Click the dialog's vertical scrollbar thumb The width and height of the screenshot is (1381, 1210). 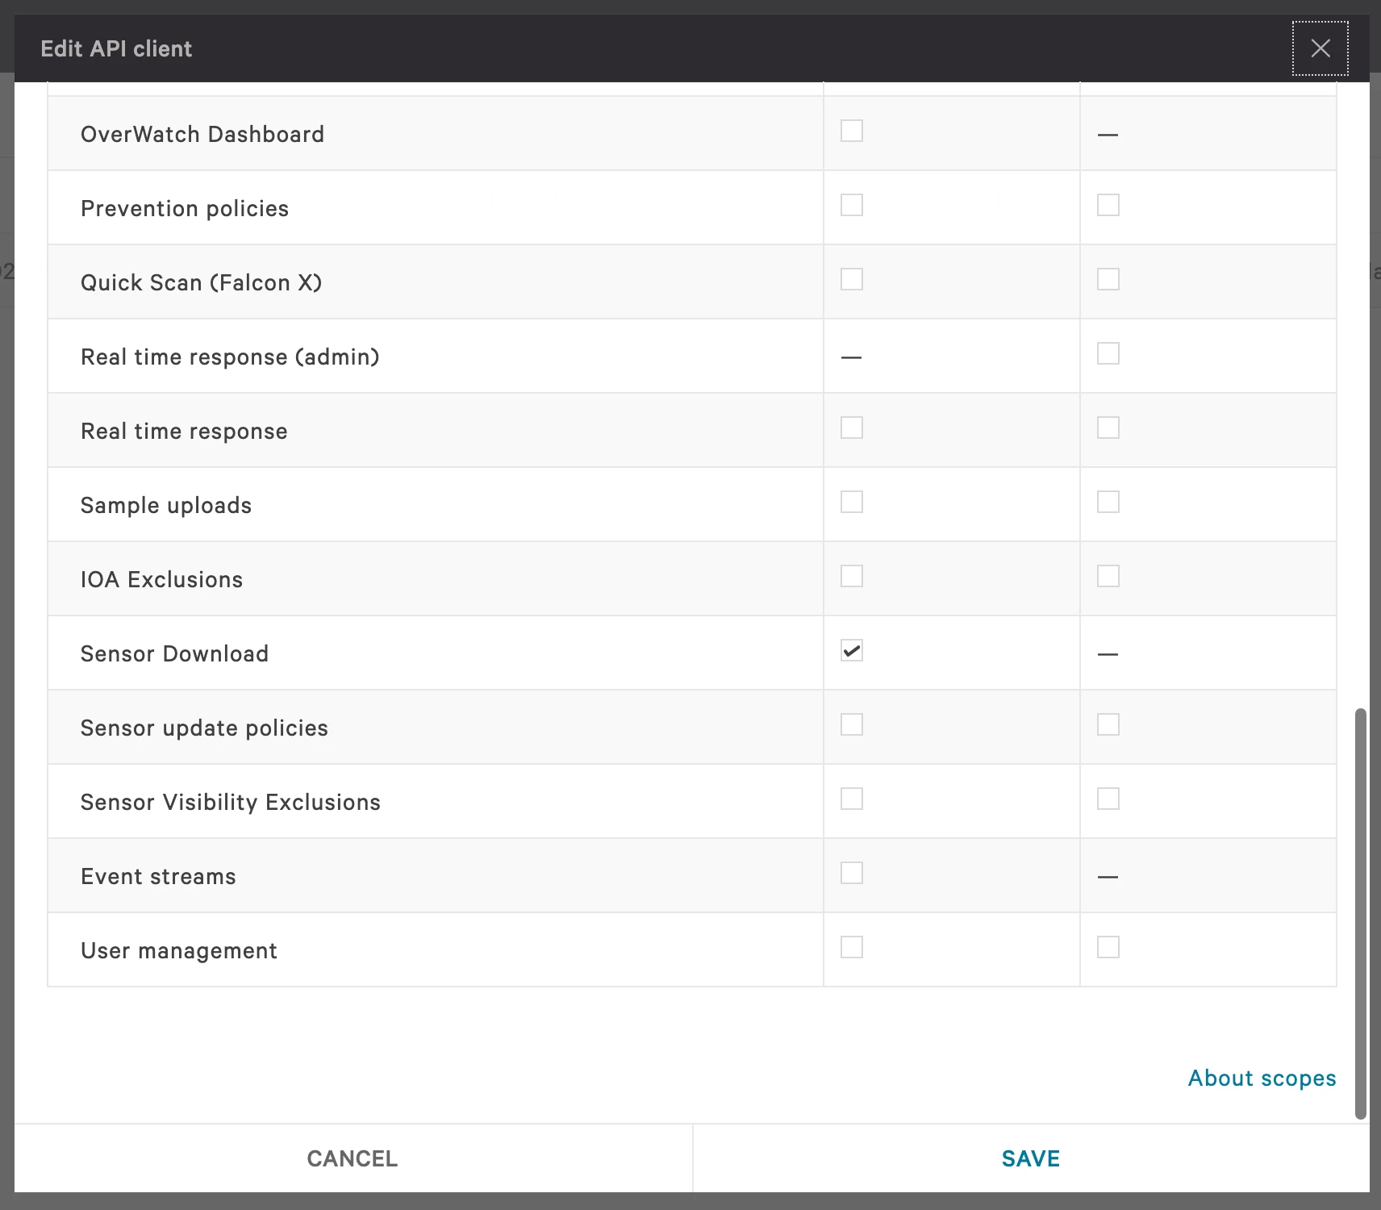coord(1361,914)
